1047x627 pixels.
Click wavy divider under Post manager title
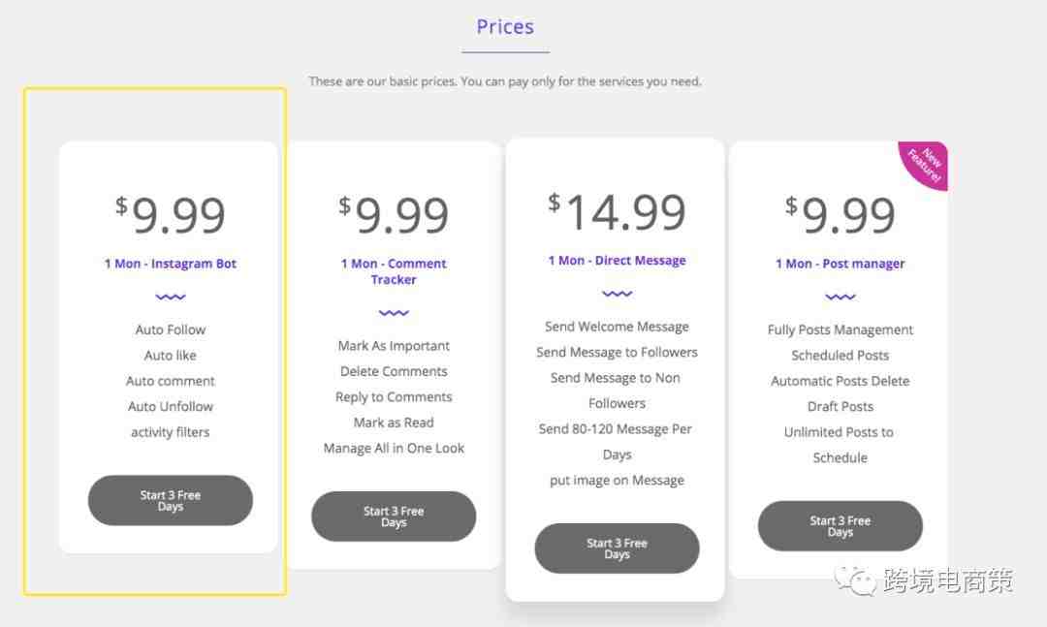pyautogui.click(x=840, y=297)
